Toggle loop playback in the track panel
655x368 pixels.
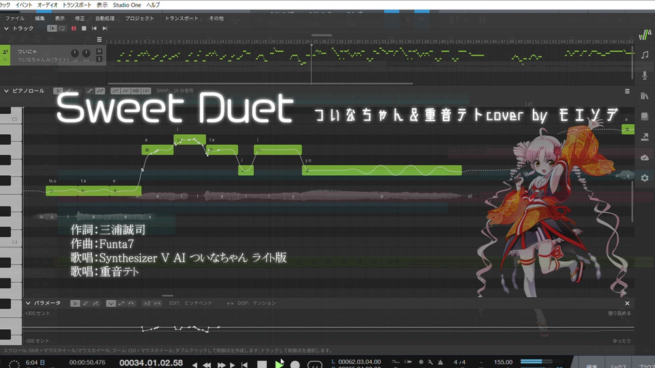coord(62,29)
